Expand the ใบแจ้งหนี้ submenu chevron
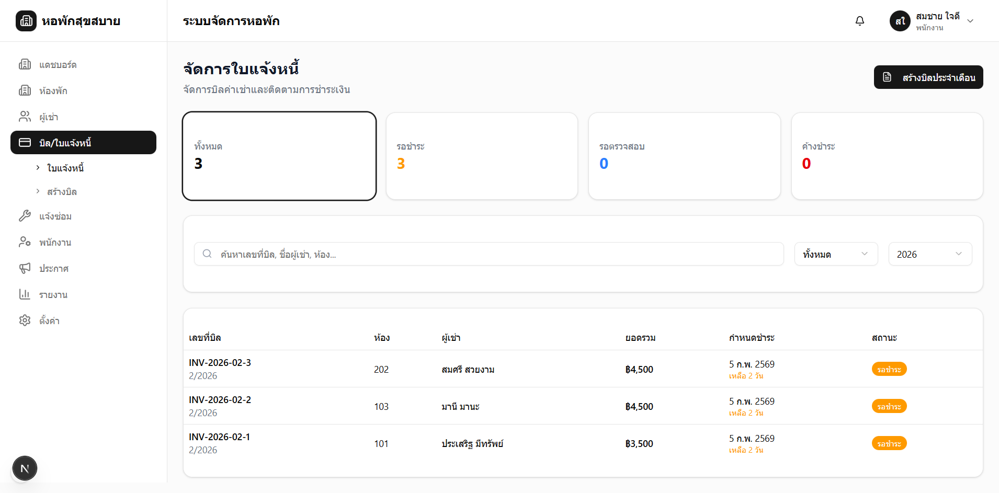 click(x=38, y=167)
